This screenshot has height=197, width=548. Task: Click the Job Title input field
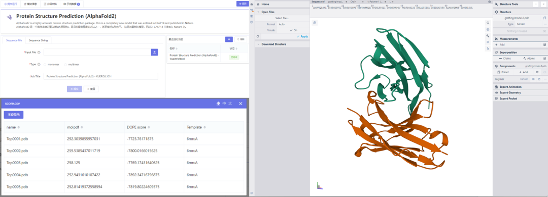[100, 76]
